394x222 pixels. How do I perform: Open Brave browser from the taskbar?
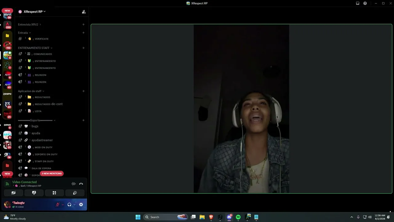point(211,217)
